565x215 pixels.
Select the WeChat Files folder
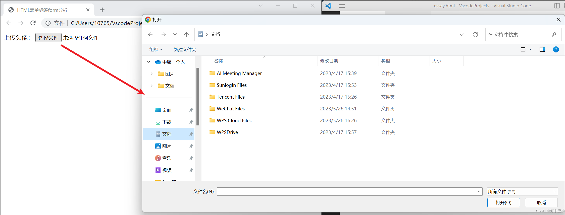227,109
